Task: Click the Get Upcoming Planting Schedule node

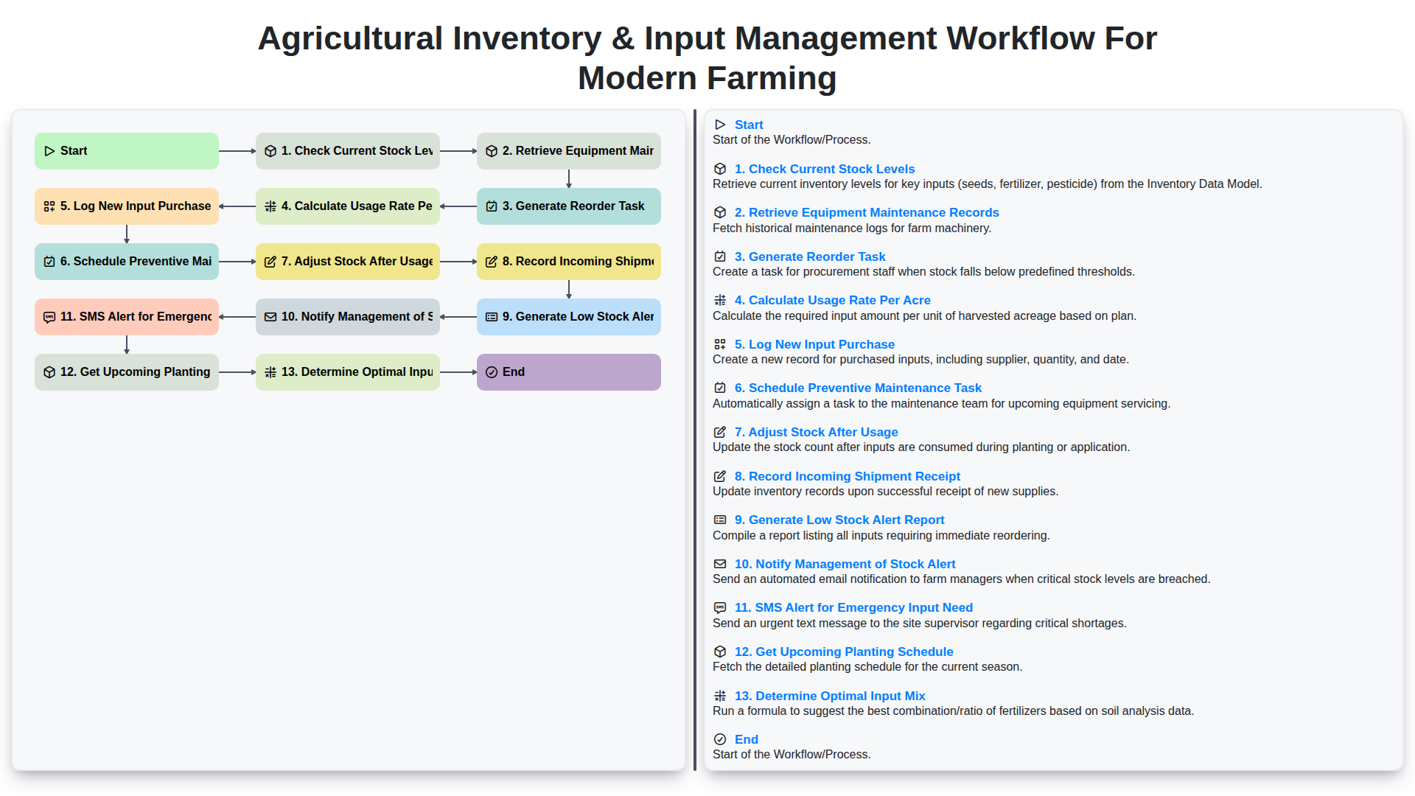Action: click(126, 371)
